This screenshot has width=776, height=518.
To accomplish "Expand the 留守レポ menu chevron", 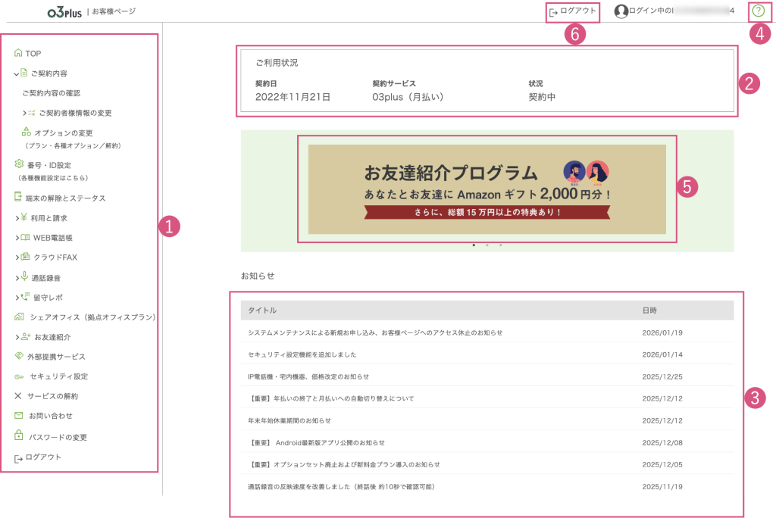I will [x=16, y=297].
